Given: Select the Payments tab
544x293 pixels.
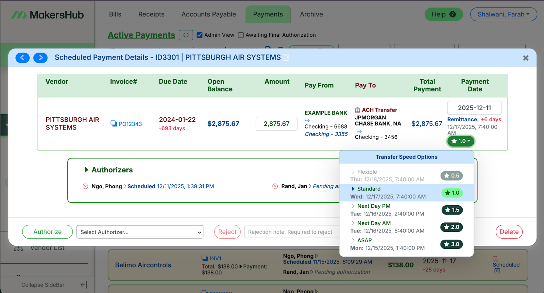Looking at the screenshot, I should coord(268,14).
